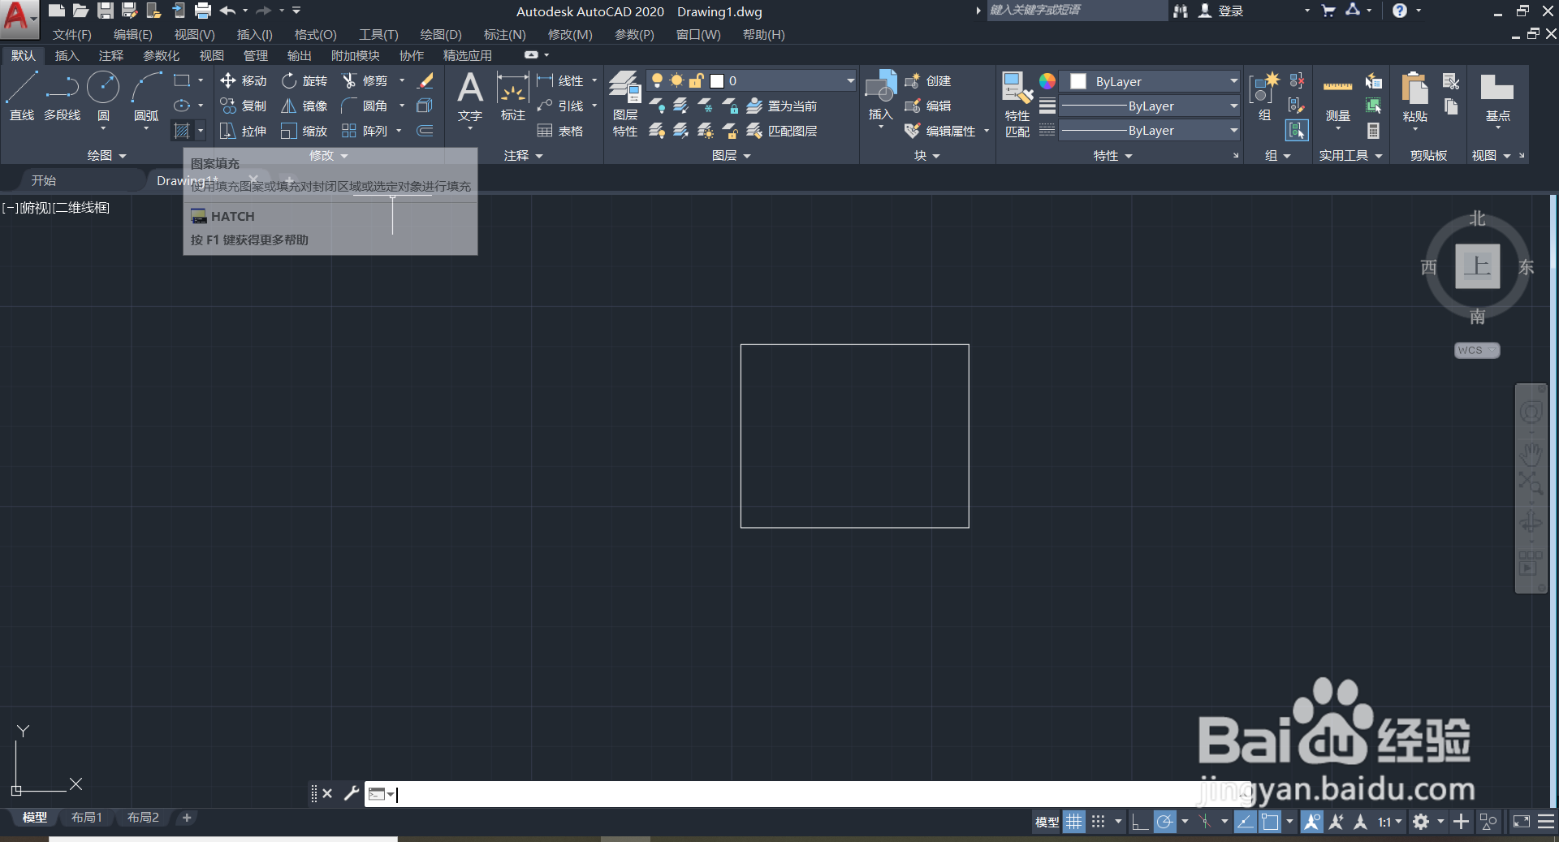Open the File (文件) menu
1559x842 pixels.
tap(72, 34)
